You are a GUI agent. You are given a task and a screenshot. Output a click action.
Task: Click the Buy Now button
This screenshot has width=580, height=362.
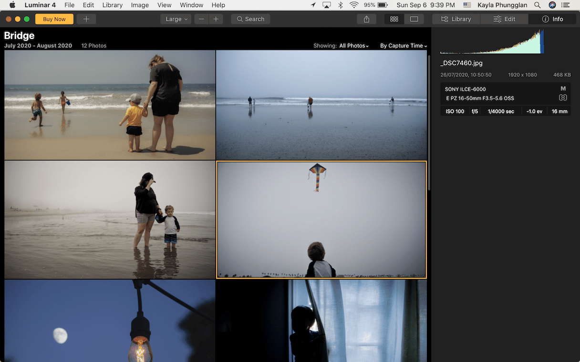[x=54, y=19]
